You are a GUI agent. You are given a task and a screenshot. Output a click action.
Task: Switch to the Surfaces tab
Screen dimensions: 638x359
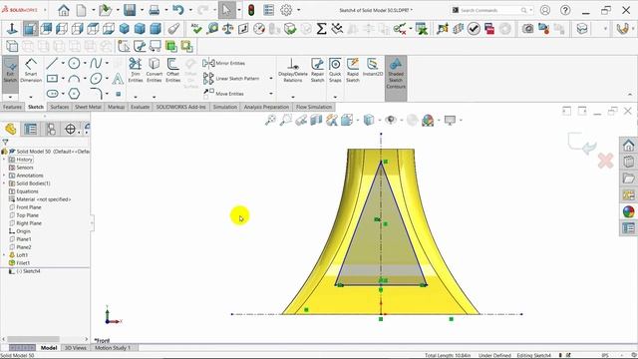coord(60,107)
